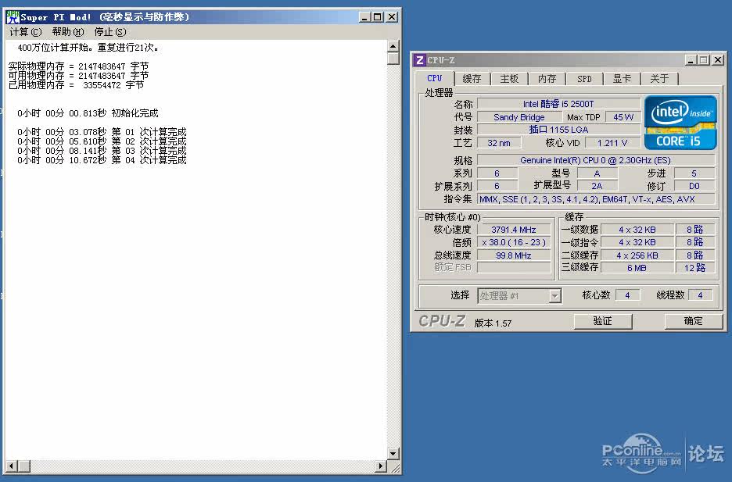Click the Super PI horizontal scrollbar left arrow

(x=13, y=466)
